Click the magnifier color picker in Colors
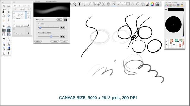 [x=166, y=9]
